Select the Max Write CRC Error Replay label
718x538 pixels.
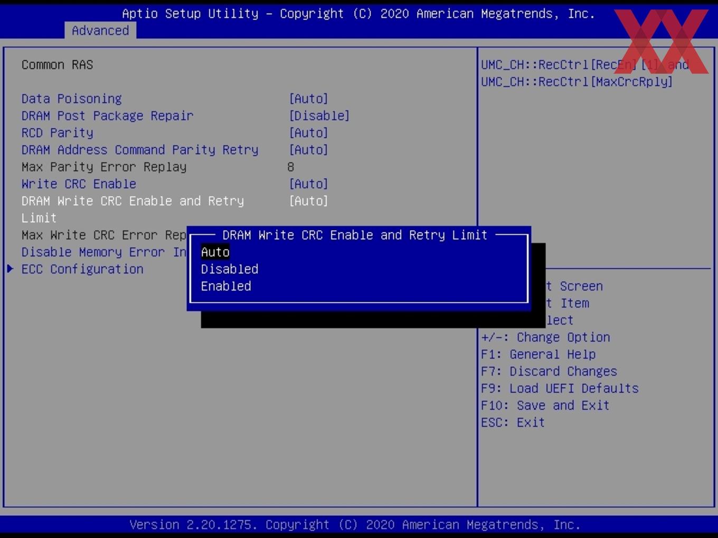[104, 235]
